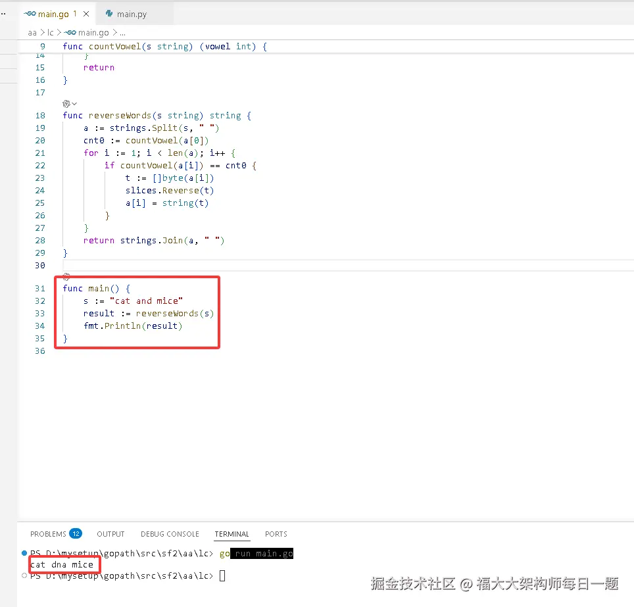Click 'cnt0 := countVowel(a[0])' on line 20
This screenshot has height=607, width=634.
(x=147, y=140)
